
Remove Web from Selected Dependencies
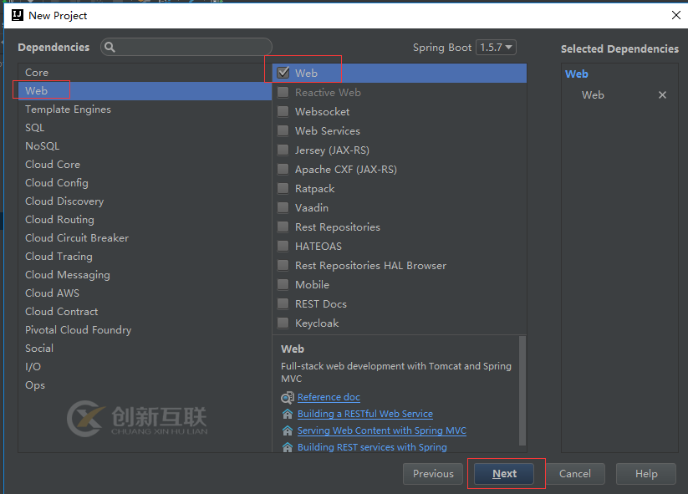pyautogui.click(x=662, y=94)
